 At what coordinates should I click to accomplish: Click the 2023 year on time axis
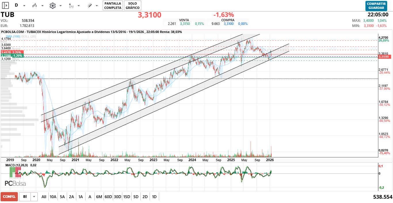tap(153, 160)
